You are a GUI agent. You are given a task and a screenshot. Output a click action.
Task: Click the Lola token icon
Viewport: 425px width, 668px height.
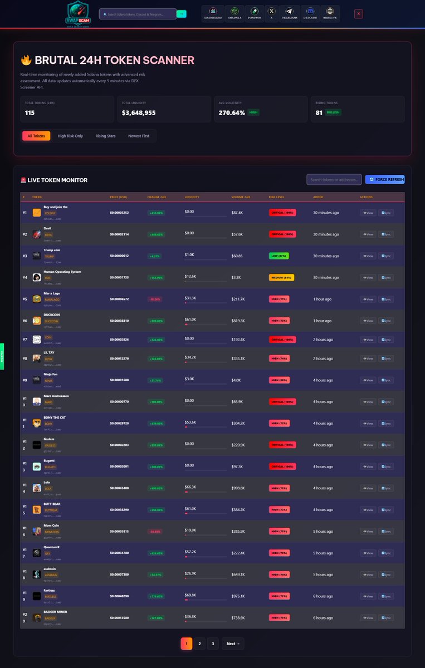(x=37, y=488)
